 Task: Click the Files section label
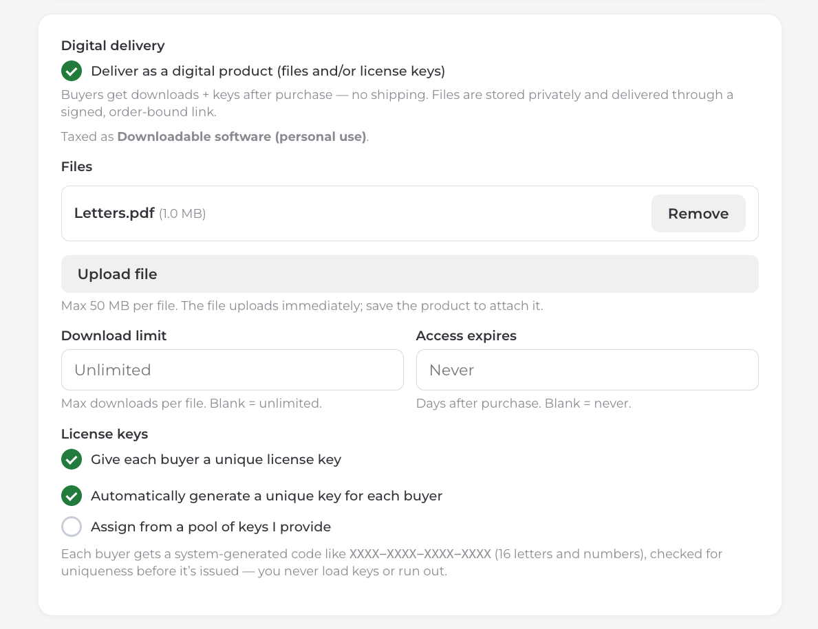(x=76, y=167)
